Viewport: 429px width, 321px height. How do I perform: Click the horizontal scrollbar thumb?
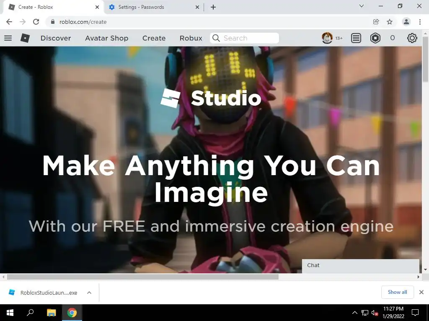142,277
